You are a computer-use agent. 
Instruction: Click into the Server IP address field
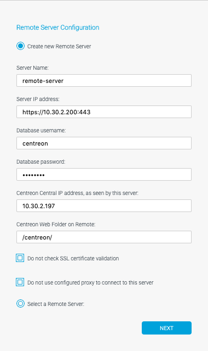[x=104, y=112]
